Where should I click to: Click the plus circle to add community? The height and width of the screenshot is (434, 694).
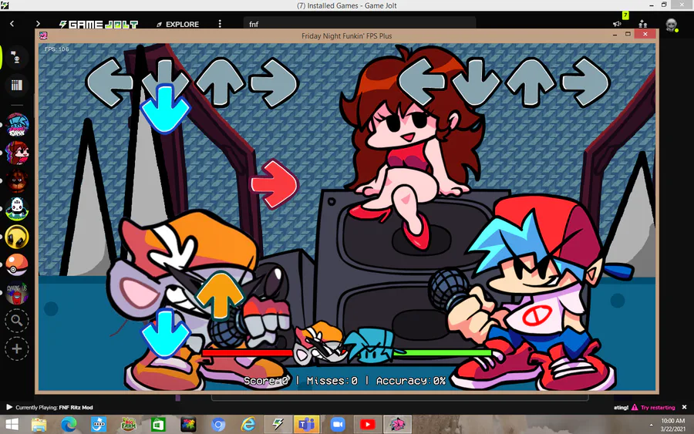17,348
